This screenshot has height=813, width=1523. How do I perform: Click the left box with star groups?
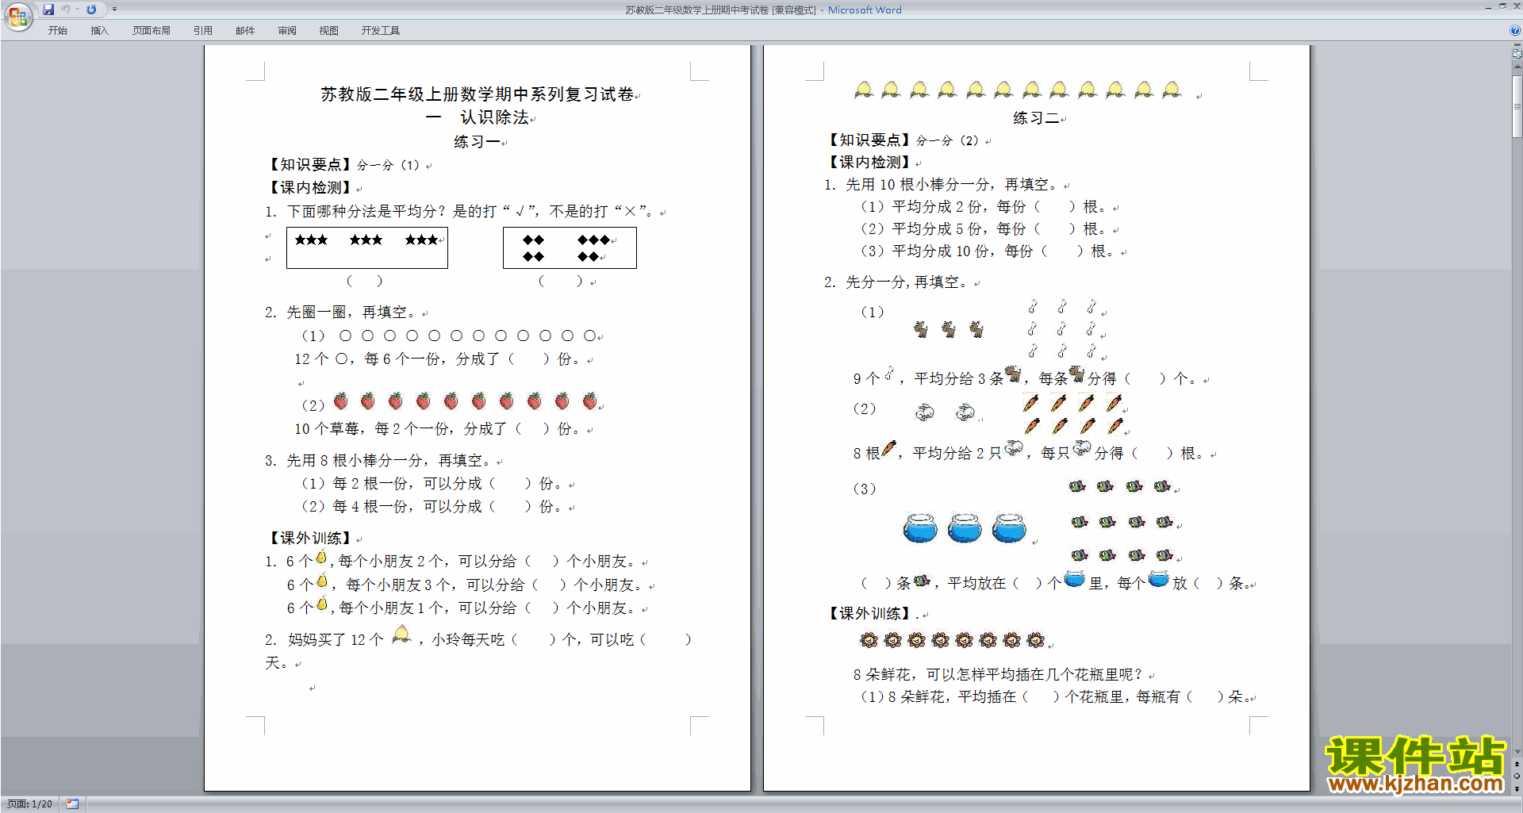(x=367, y=248)
